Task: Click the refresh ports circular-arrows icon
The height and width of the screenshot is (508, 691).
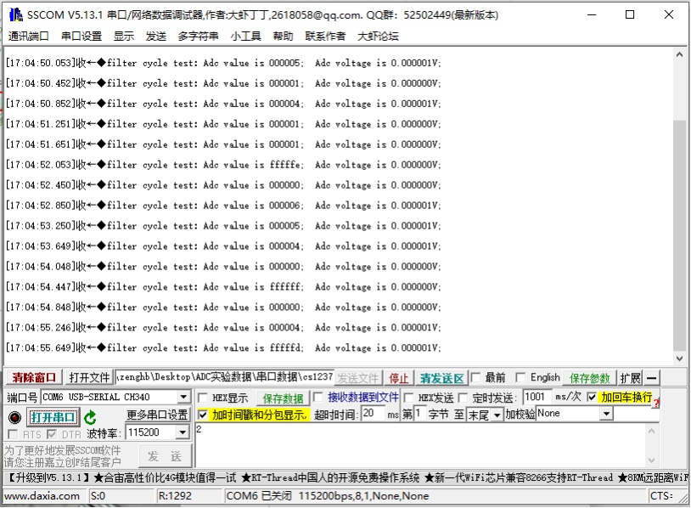Action: pos(90,417)
